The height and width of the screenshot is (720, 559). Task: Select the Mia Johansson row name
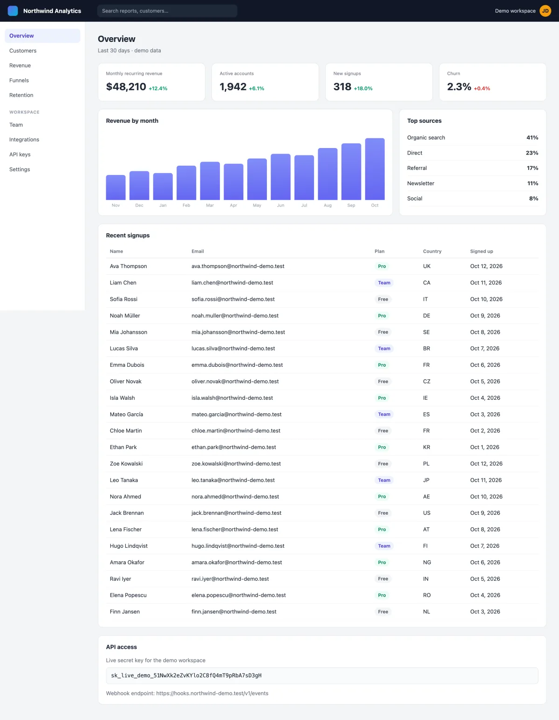129,332
